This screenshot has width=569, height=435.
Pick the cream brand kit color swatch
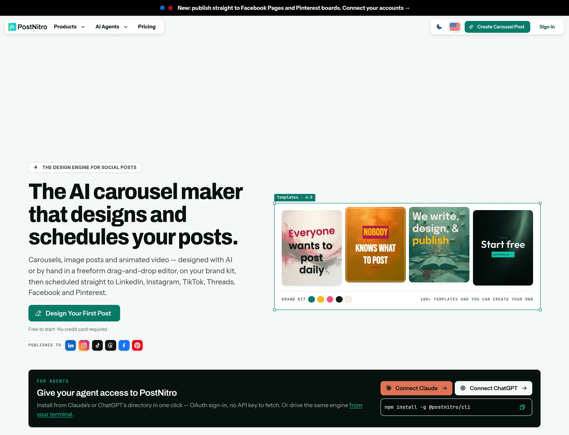[349, 299]
